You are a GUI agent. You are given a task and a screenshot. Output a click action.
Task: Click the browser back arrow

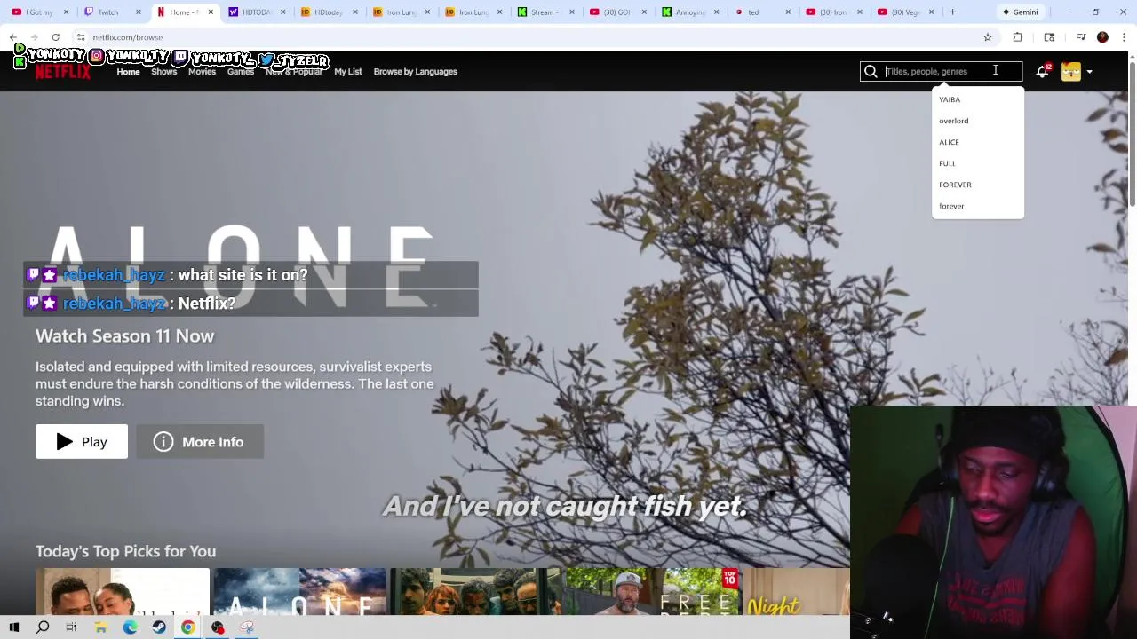[x=13, y=37]
